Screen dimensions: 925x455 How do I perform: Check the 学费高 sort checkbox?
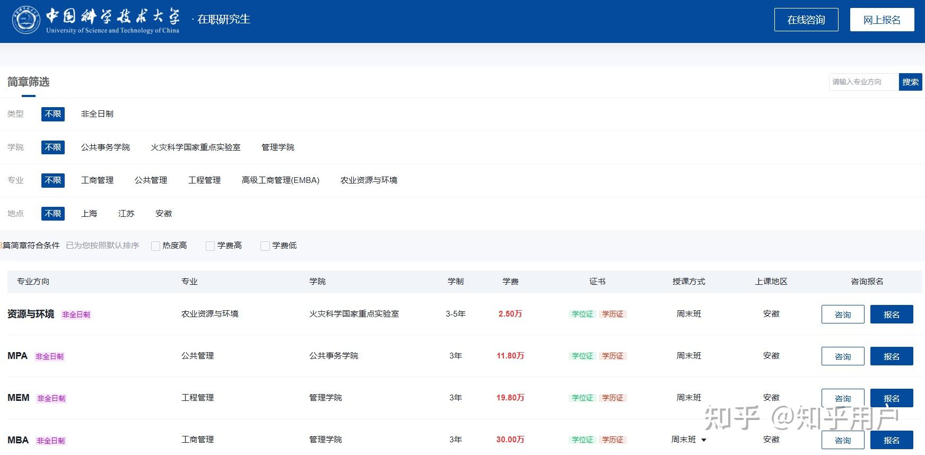(211, 246)
